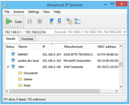Start scanning with the green Scan button
130x105 pixels.
click(14, 21)
